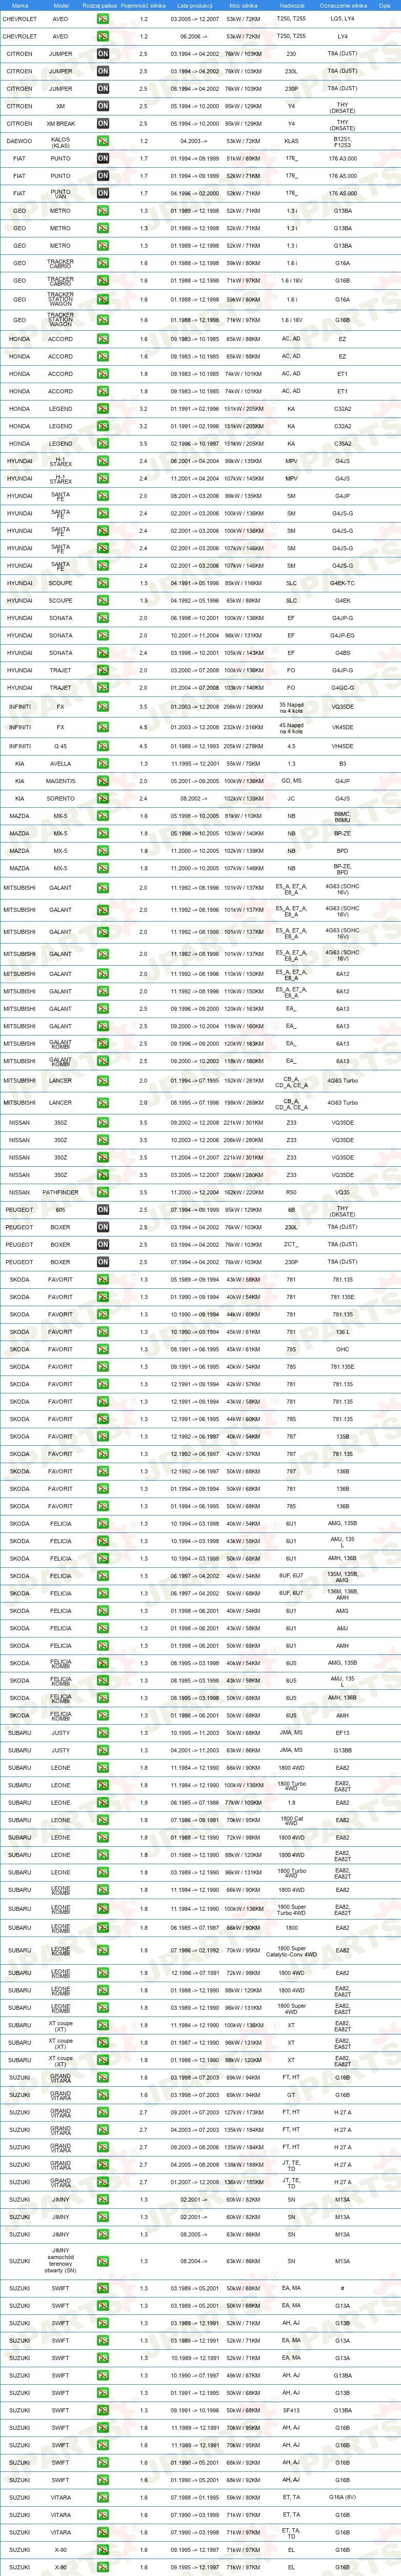Click the 232kW / 316KM power cell
This screenshot has width=401, height=2576.
[x=243, y=727]
